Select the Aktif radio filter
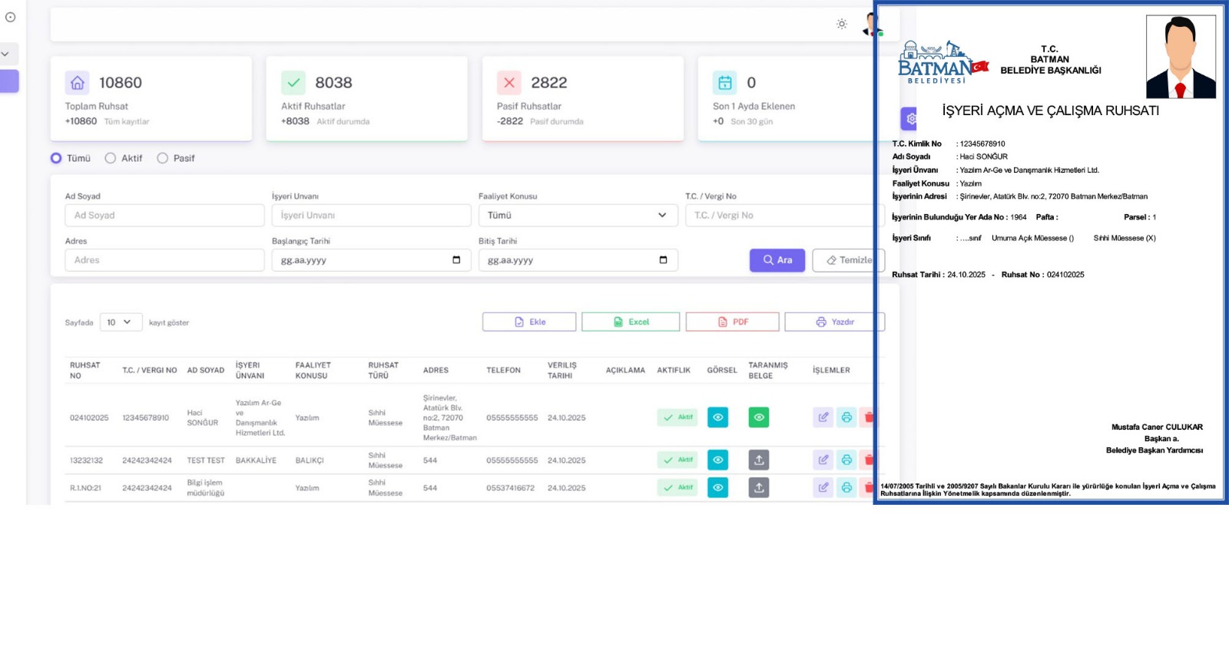 coord(111,158)
